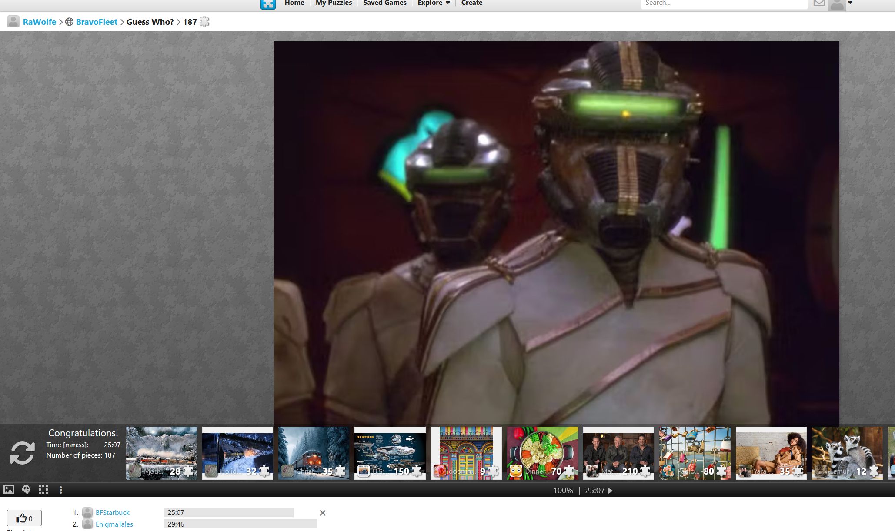Open the BravoFleet album link
Viewport: 895px width, 531px height.
(97, 22)
